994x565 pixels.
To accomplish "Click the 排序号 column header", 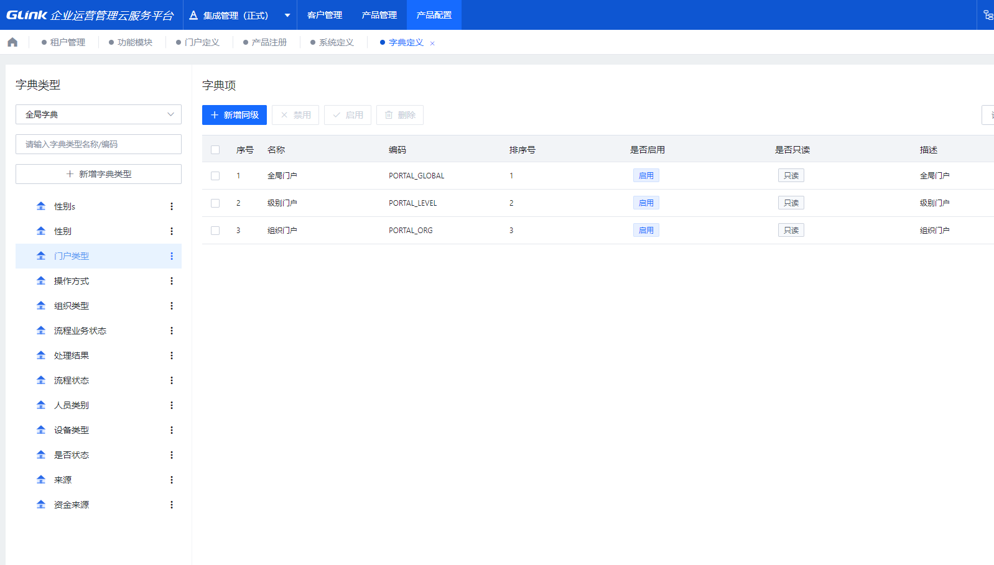I will point(523,150).
